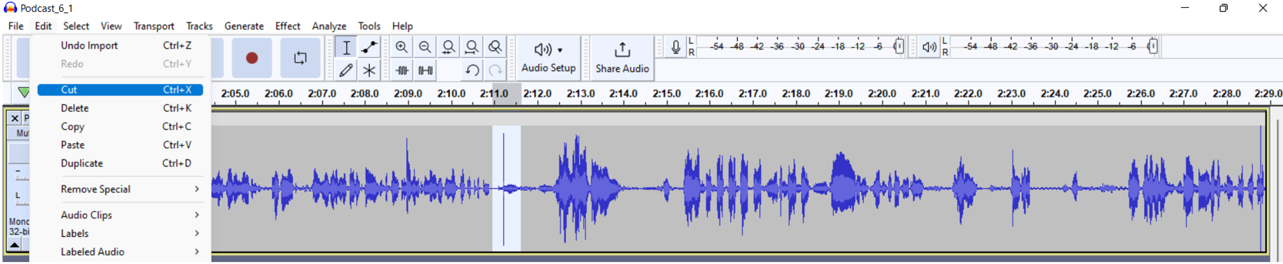Open the Transport menu
This screenshot has width=1283, height=264.
click(x=153, y=26)
